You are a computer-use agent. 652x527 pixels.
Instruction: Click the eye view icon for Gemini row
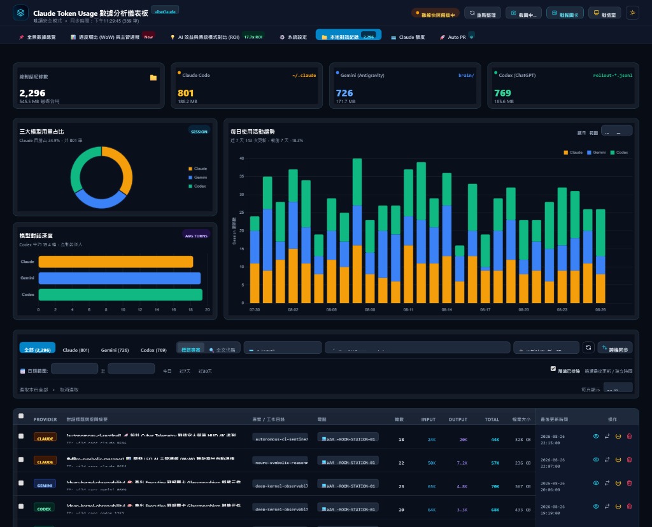(596, 483)
